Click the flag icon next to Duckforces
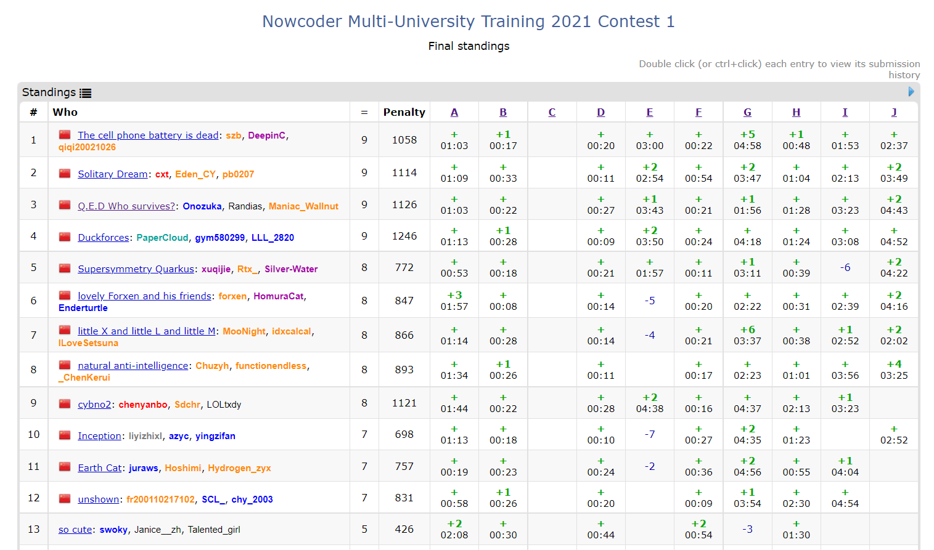The image size is (934, 550). pos(65,237)
